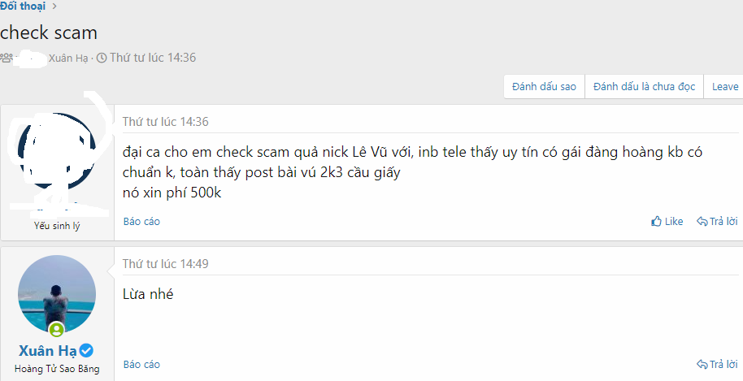
Task: Open the Đối thoại breadcrumb link
Action: (x=22, y=6)
